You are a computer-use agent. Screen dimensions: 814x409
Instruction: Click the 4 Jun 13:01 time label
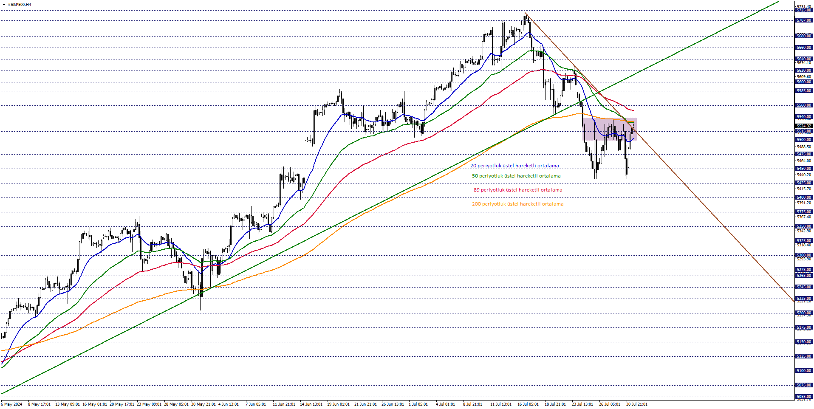pos(229,404)
